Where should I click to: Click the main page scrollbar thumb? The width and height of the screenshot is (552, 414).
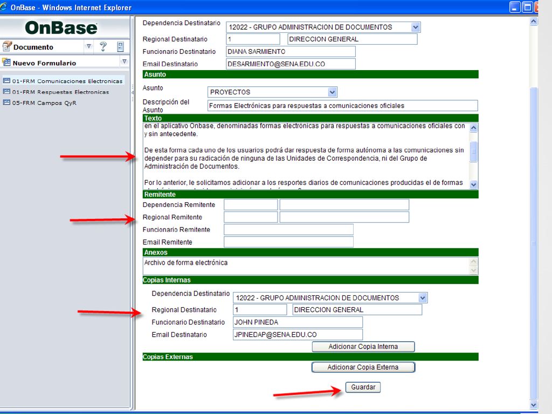[533, 243]
